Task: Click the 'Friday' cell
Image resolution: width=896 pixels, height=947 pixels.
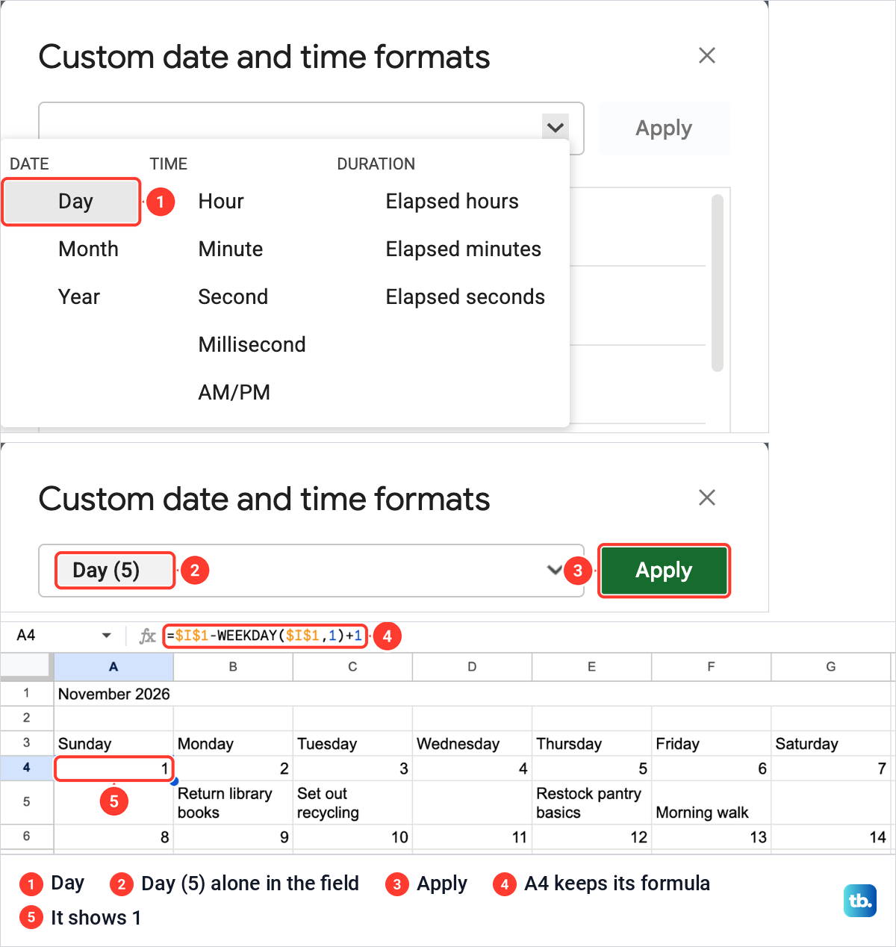Action: pos(711,743)
